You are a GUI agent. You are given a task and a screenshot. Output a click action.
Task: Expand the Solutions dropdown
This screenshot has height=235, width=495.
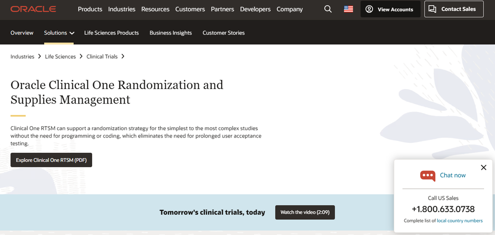click(x=59, y=33)
